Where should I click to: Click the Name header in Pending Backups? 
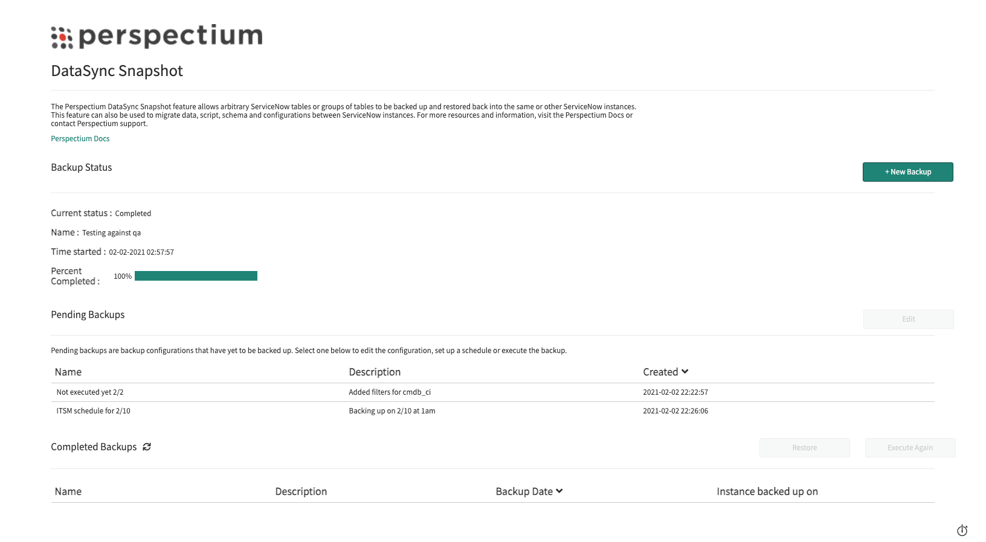68,372
